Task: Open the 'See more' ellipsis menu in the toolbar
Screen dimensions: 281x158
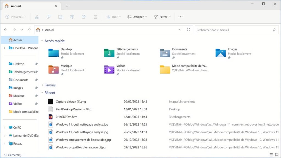Action: (x=180, y=17)
